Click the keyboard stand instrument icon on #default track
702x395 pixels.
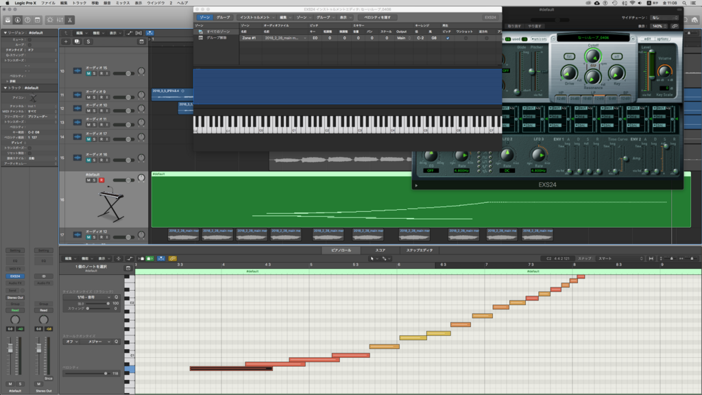(x=110, y=206)
